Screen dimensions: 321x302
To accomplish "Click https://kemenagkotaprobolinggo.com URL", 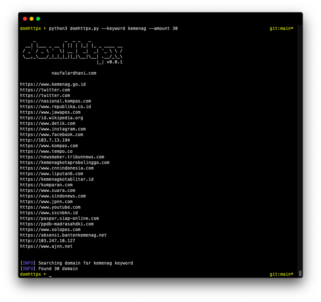I will (65, 163).
